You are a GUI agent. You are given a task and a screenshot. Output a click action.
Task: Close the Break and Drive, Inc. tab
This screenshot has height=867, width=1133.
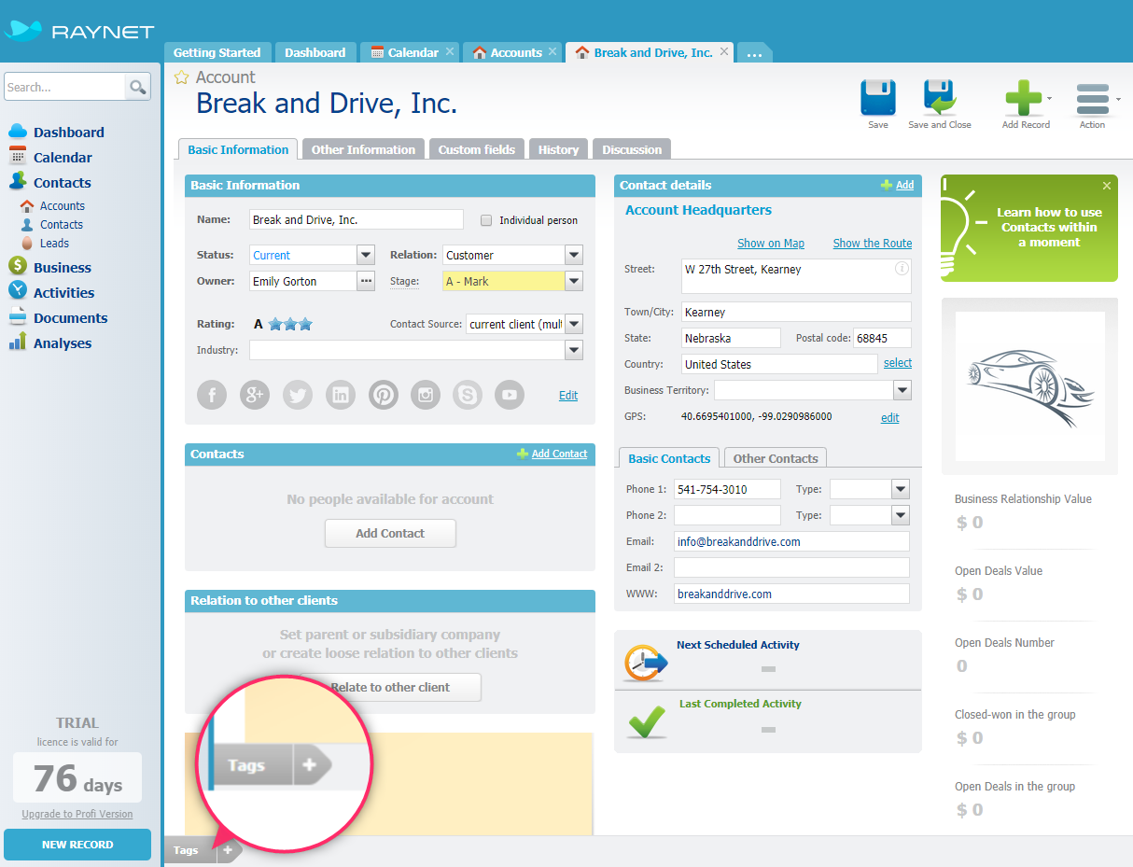click(x=723, y=52)
